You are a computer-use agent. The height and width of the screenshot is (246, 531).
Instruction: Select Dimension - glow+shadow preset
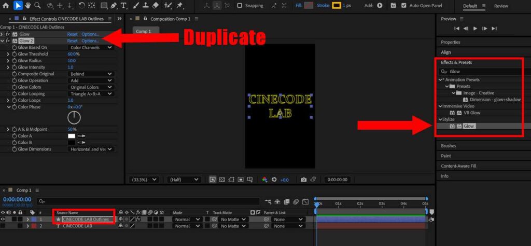(495, 100)
